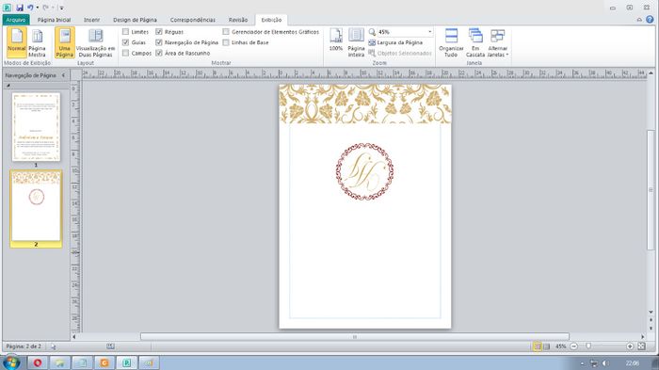659x370 pixels.
Task: Enable Linhas de Base checkbox
Action: [226, 42]
